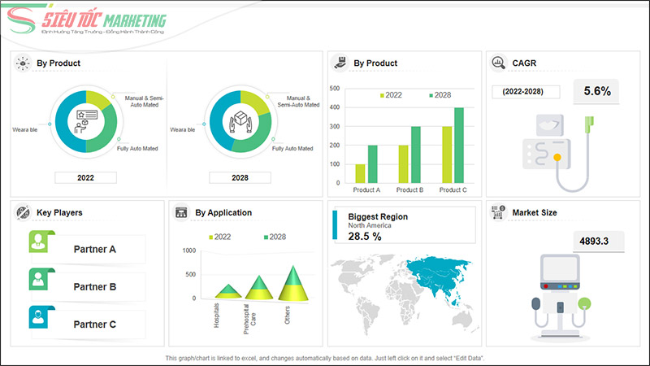650x366 pixels.
Task: Click the 4893.3 market size value
Action: (600, 241)
